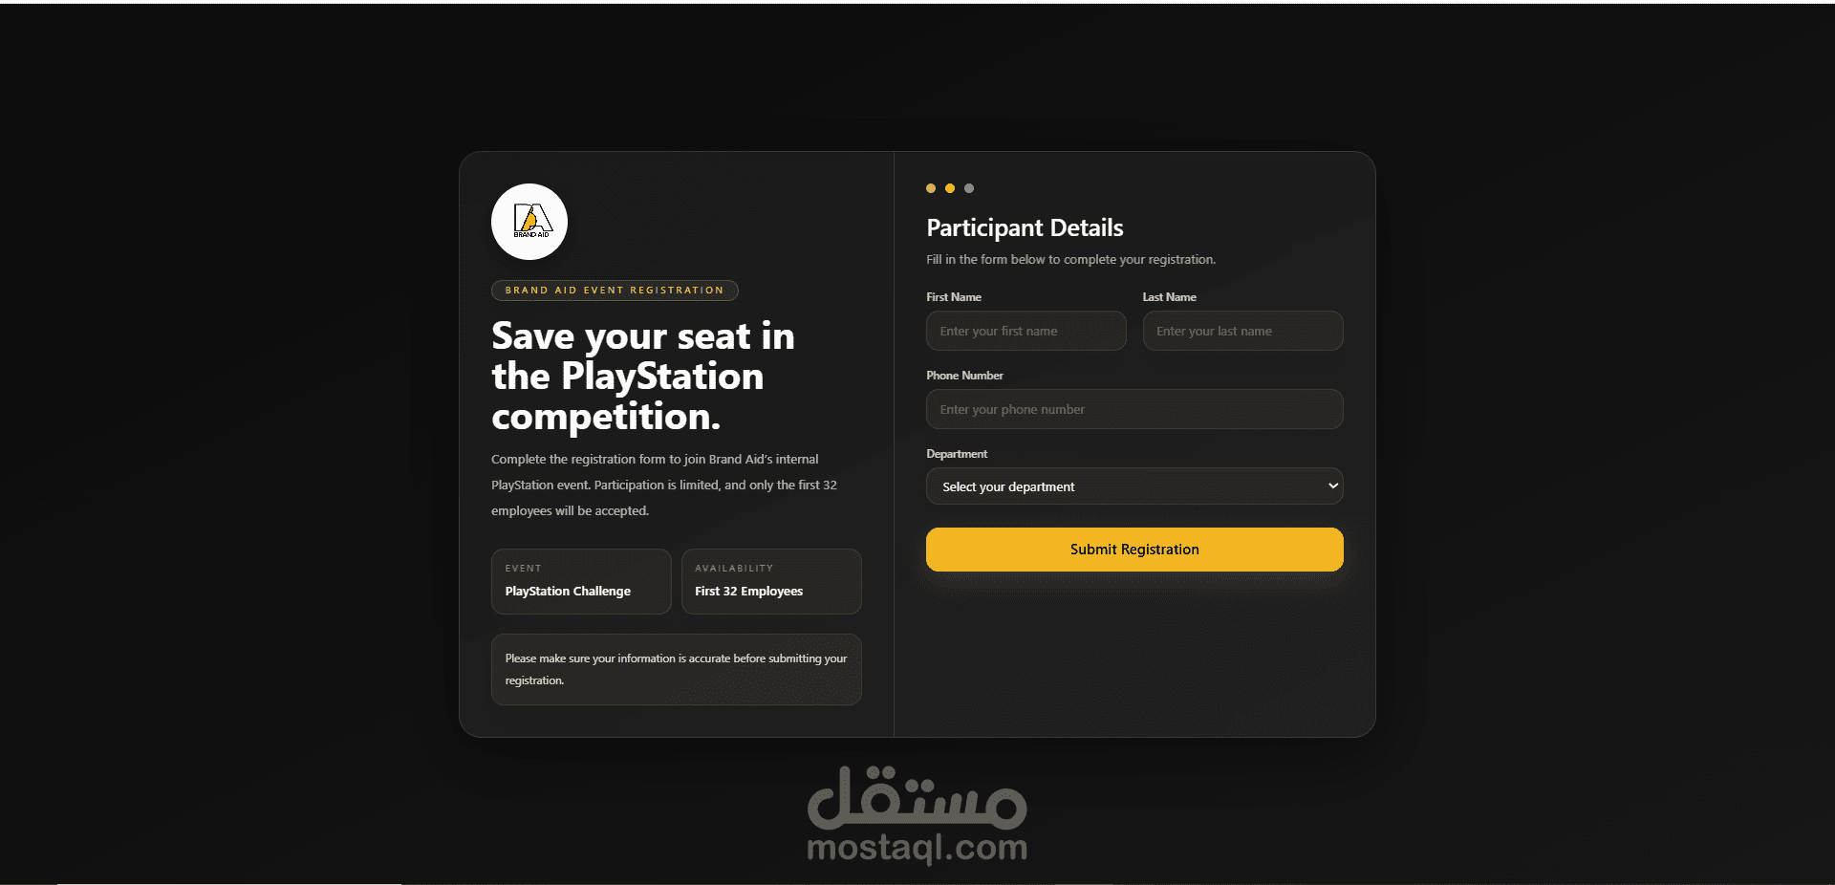The height and width of the screenshot is (885, 1835).
Task: Click the Phone Number field label
Action: [964, 376]
